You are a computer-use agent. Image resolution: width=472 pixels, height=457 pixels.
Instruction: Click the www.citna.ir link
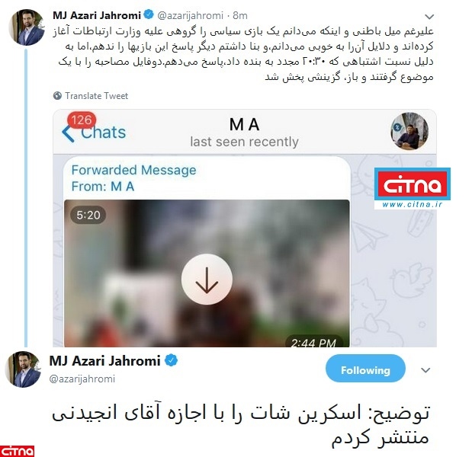coord(413,204)
